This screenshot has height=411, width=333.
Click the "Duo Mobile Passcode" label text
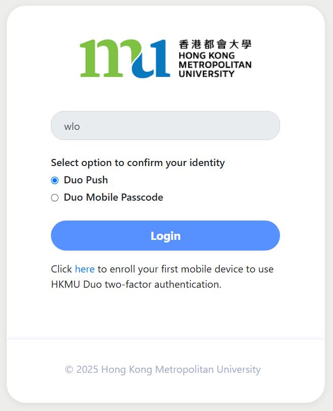point(113,197)
